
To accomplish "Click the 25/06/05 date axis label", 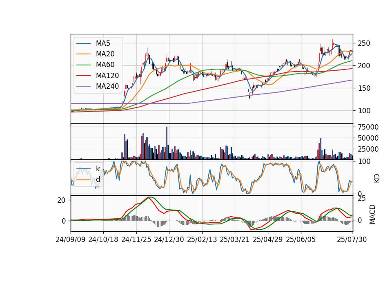I will (301, 239).
